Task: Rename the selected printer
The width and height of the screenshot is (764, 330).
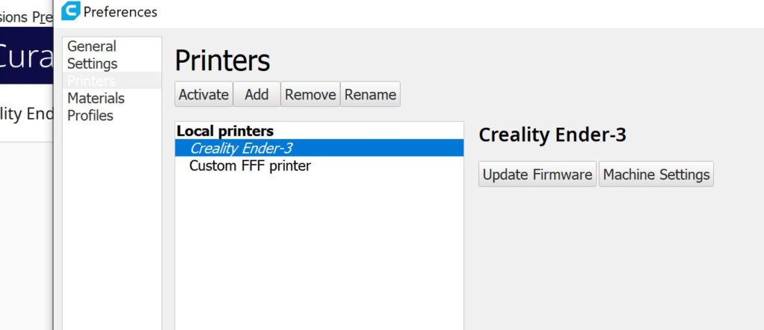Action: pyautogui.click(x=370, y=94)
